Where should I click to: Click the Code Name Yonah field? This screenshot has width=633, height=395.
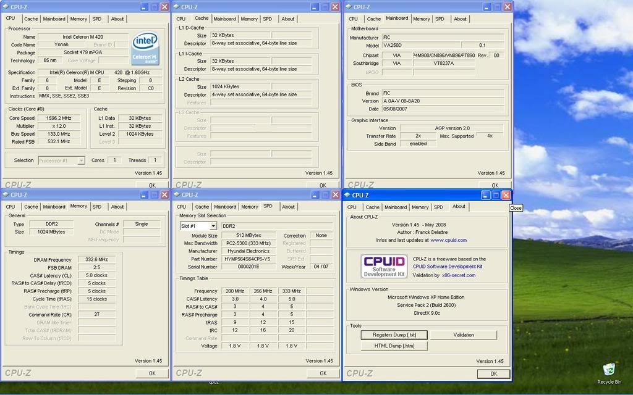click(x=61, y=44)
